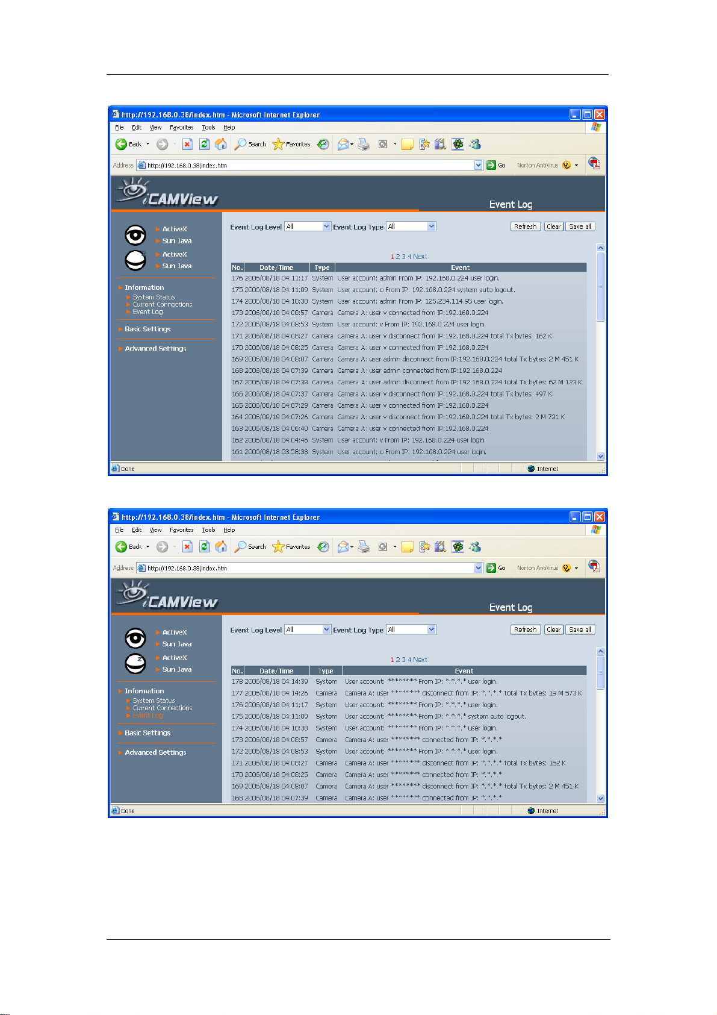Click Clear button in lower window event log

coord(554,629)
